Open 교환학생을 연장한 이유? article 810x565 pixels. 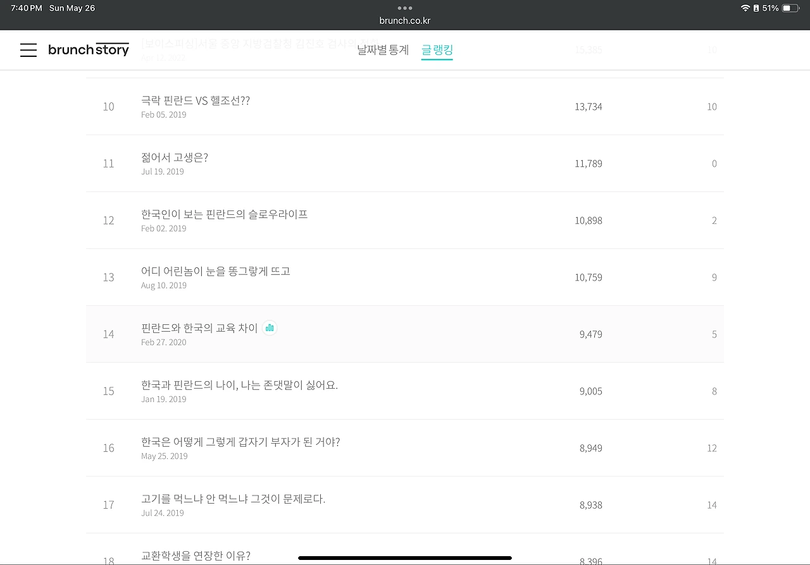[196, 556]
